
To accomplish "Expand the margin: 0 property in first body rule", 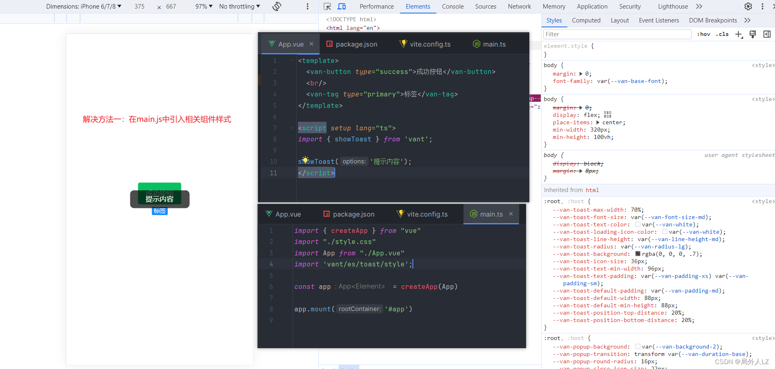I will 581,74.
